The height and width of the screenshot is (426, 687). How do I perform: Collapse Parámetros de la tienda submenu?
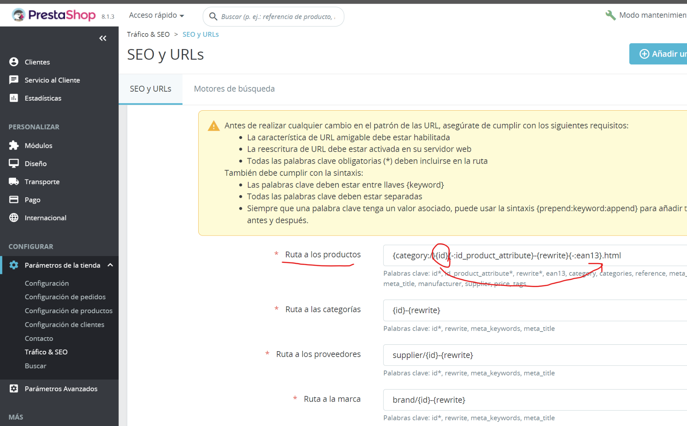coord(110,265)
